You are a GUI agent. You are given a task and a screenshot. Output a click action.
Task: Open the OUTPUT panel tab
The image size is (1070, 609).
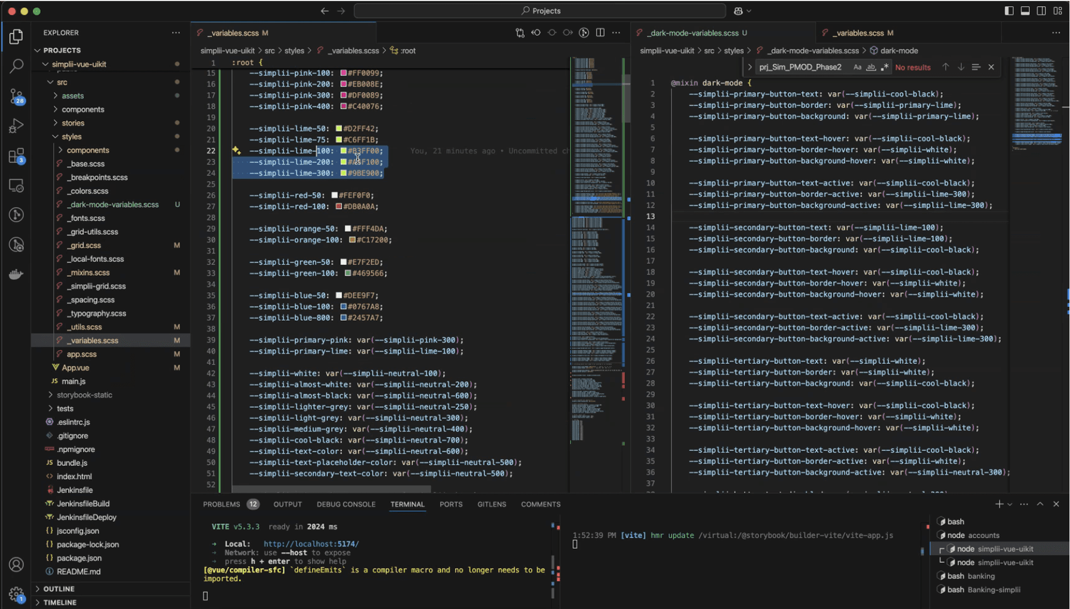[x=288, y=504]
